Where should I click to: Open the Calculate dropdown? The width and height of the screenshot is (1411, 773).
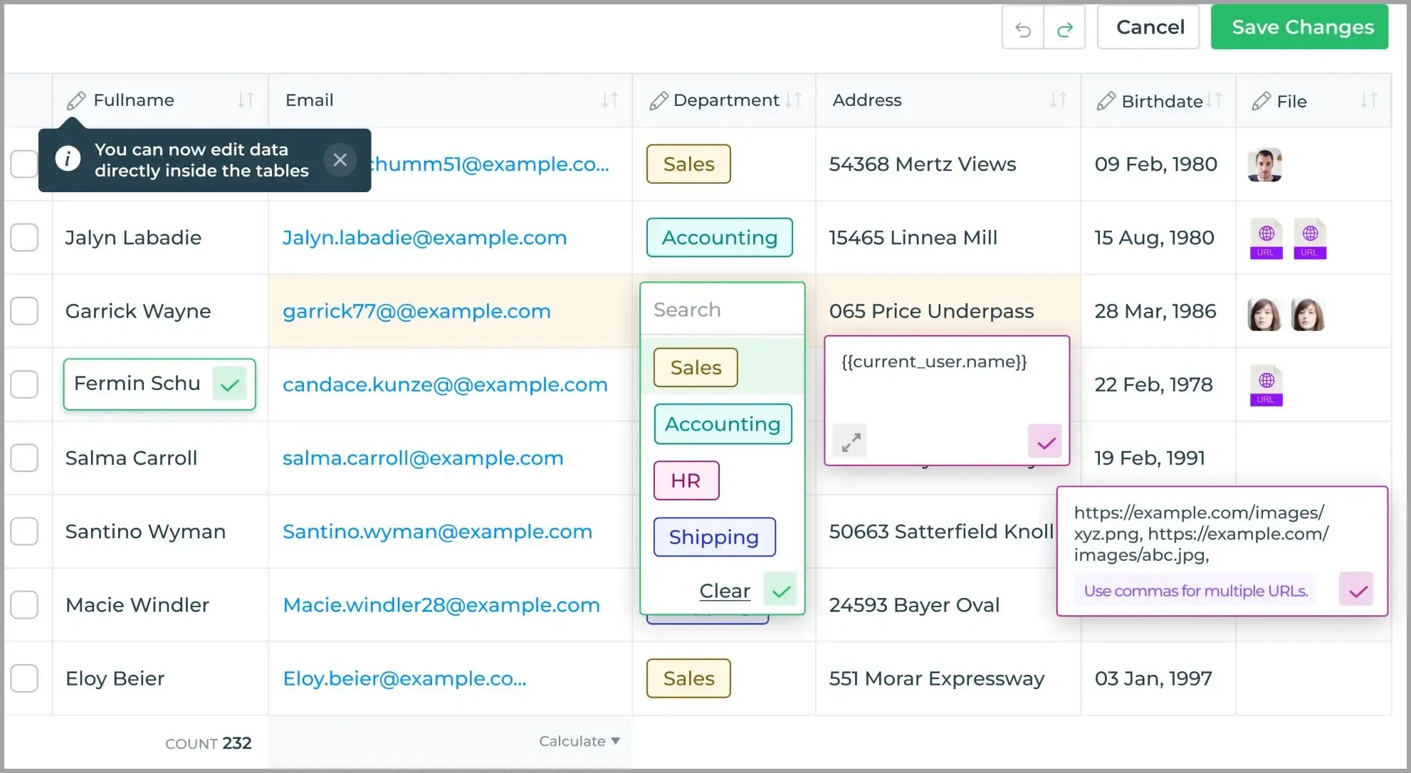click(579, 742)
